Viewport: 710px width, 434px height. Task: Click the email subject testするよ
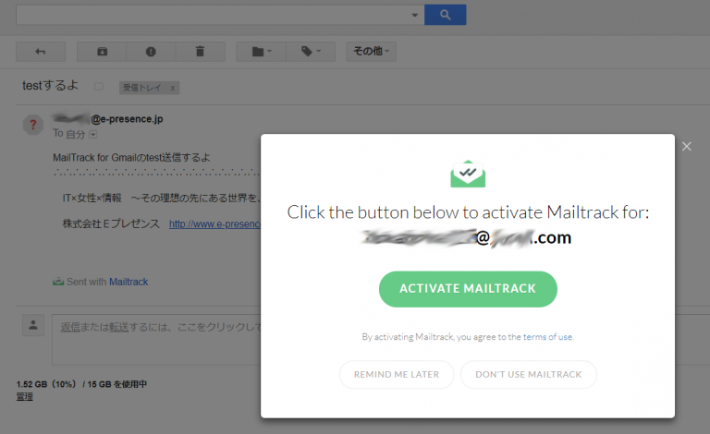coord(50,86)
